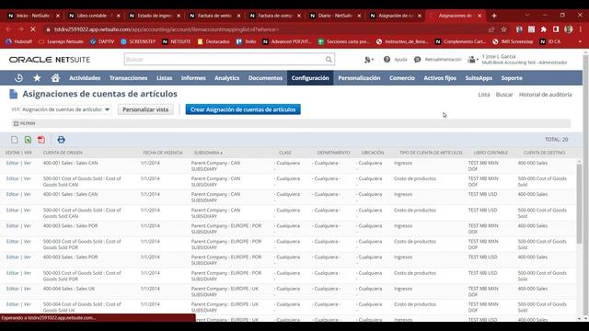Open the tab search chevron dropdown
This screenshot has width=589, height=331.
(x=527, y=16)
